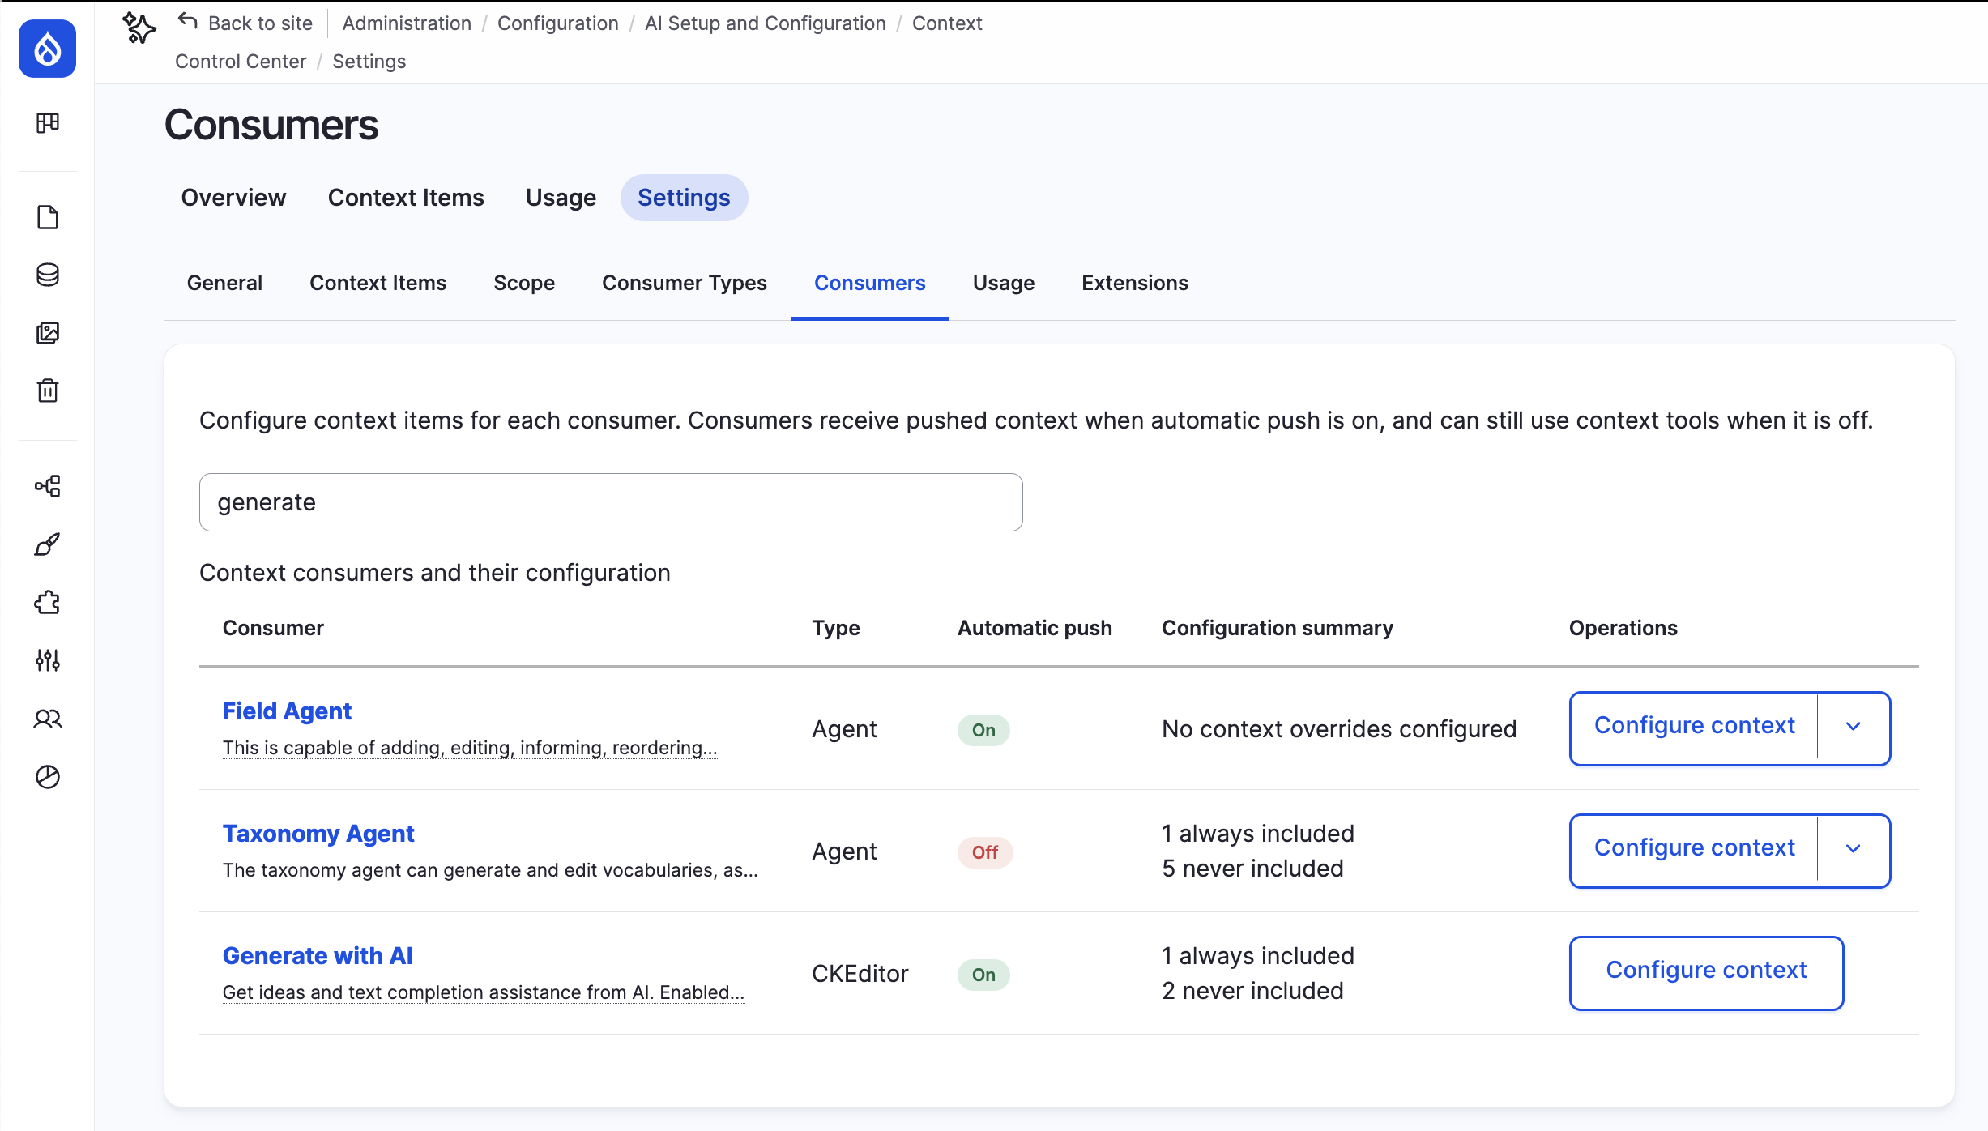Click Configure context for Generate with AI
1988x1131 pixels.
1706,972
